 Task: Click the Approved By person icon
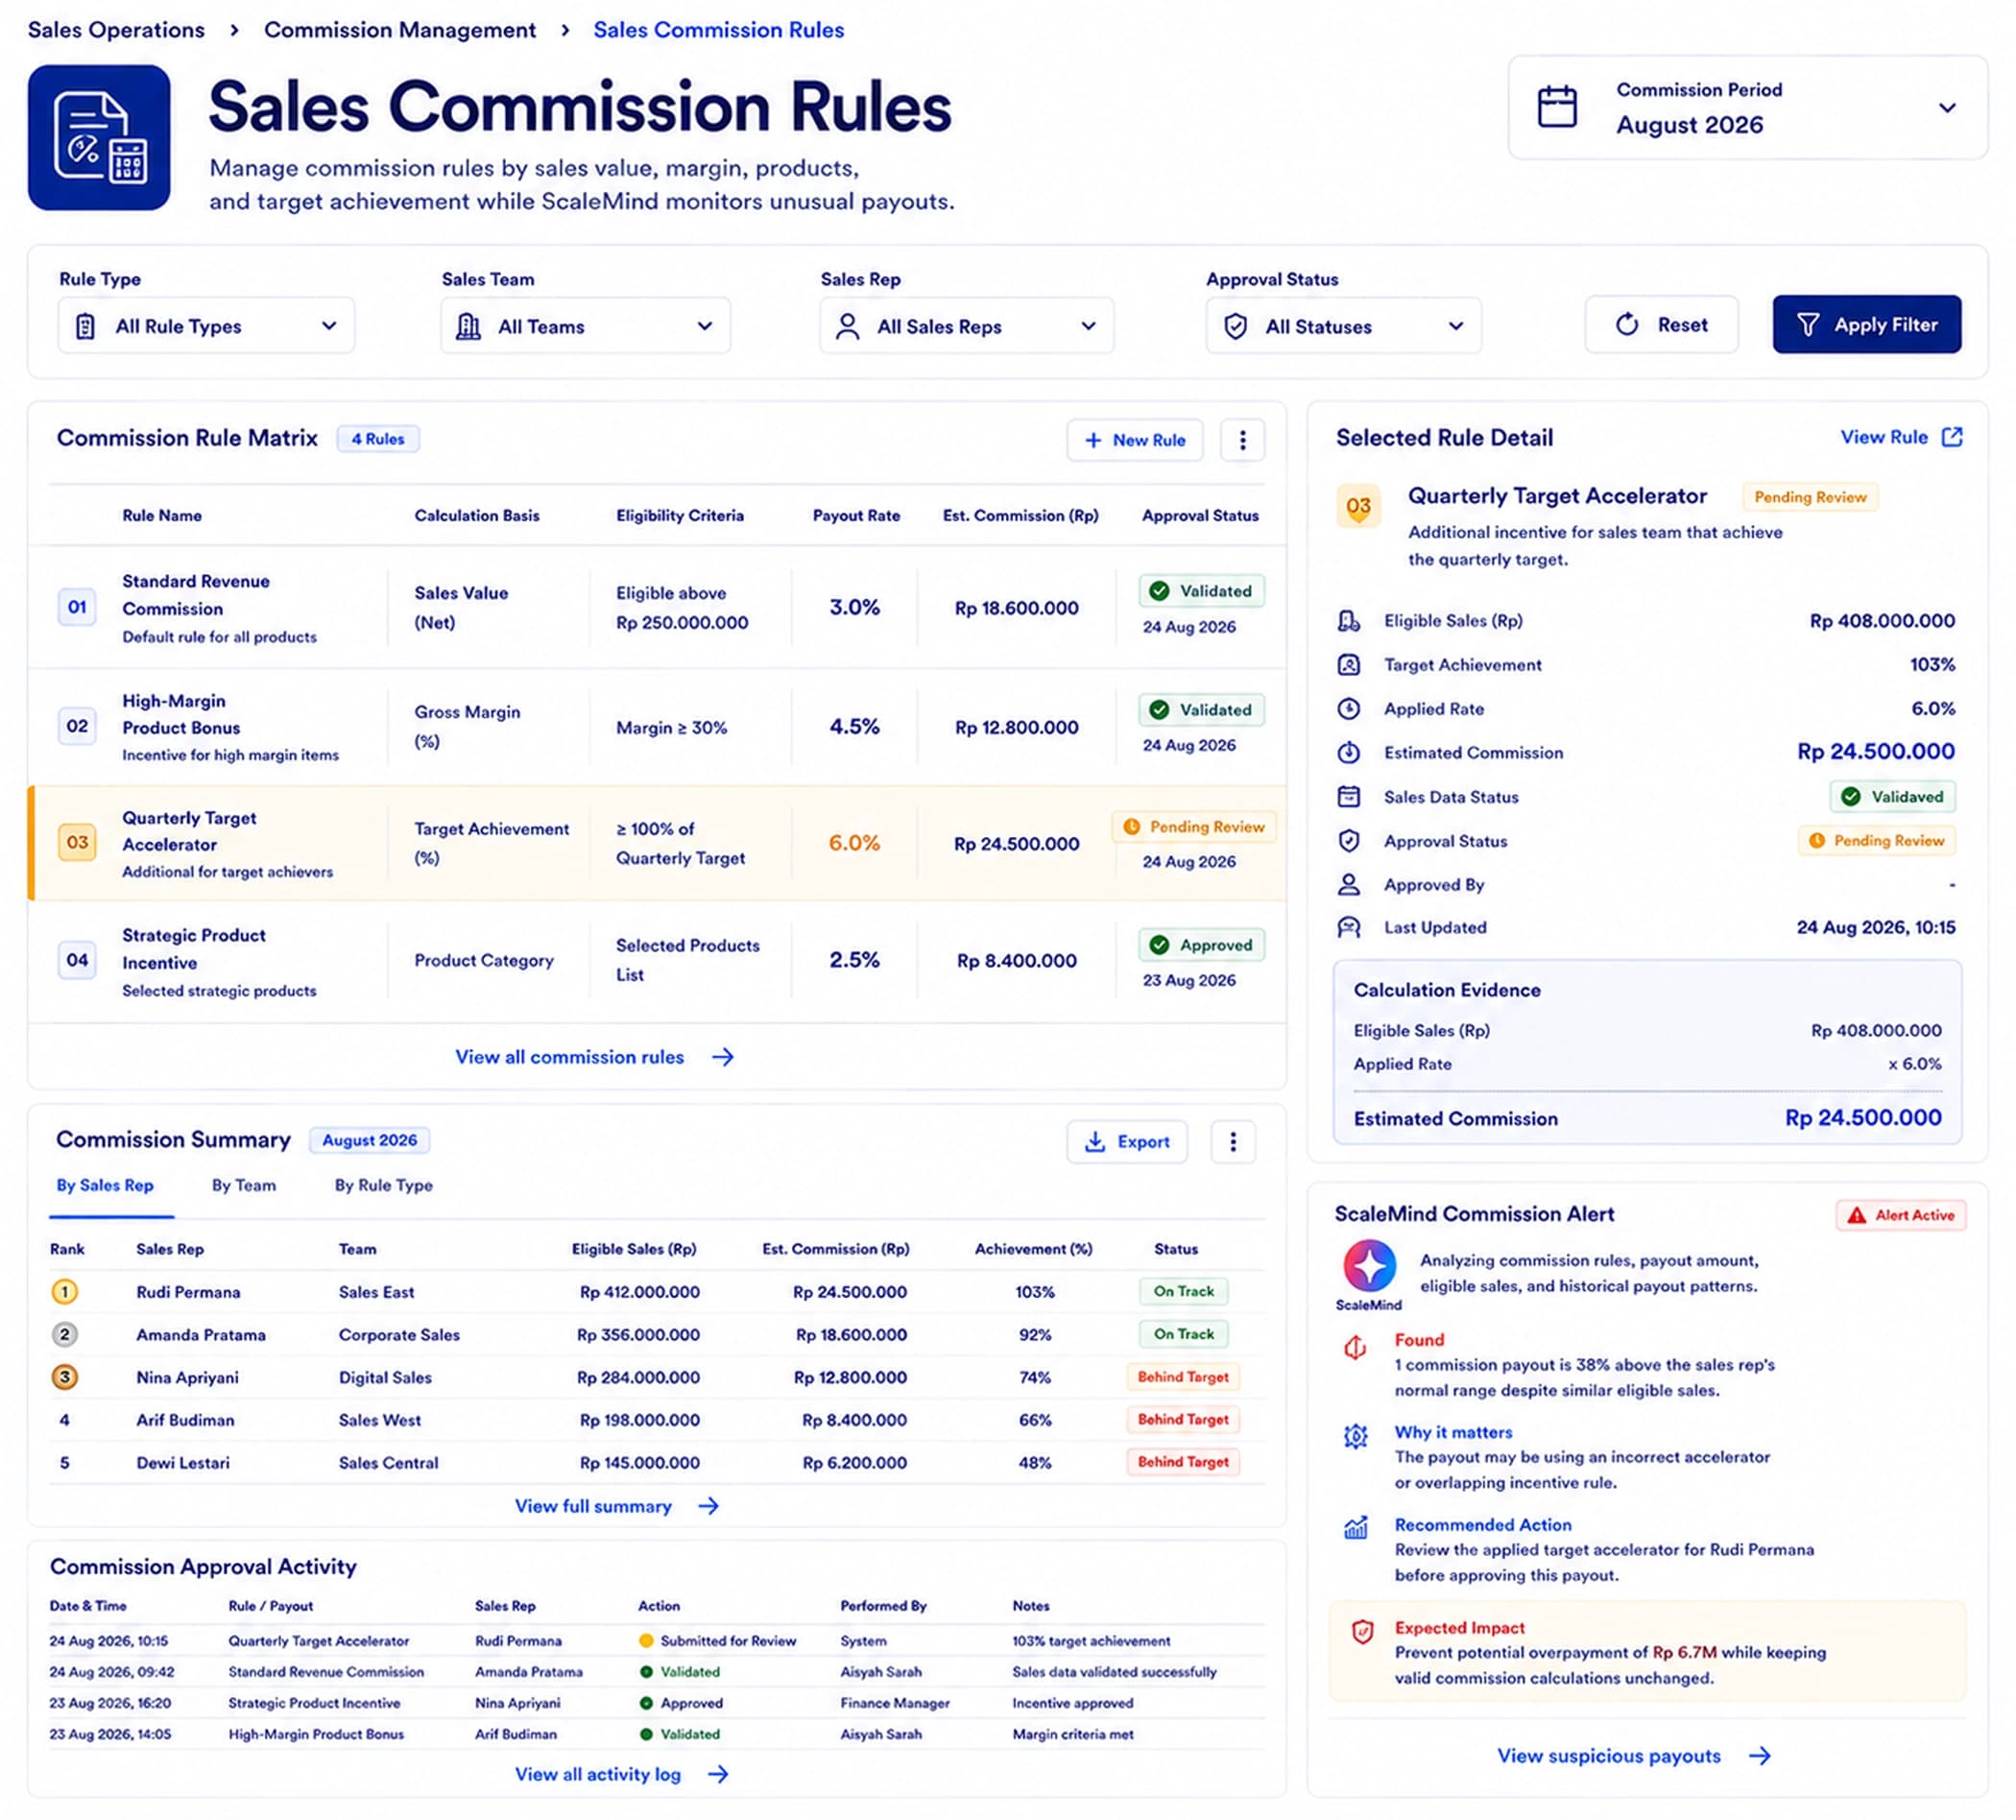point(1349,884)
